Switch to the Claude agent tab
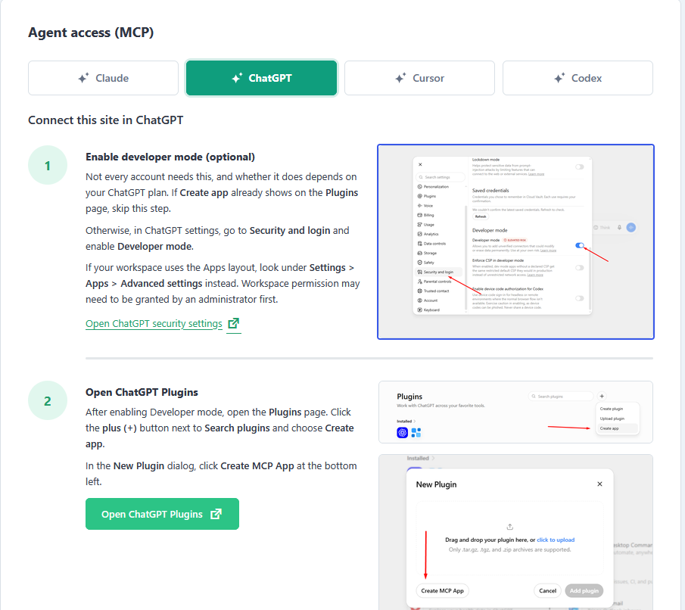685x610 pixels. point(103,78)
